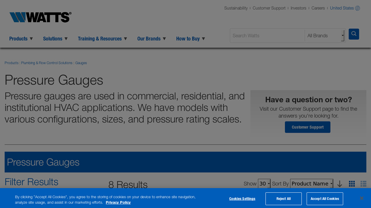Click Gauges breadcrumb link
Screen dimensions: 371x208
point(81,63)
